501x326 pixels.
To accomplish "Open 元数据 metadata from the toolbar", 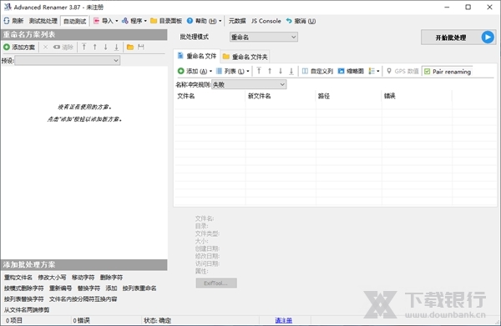I will (x=237, y=21).
